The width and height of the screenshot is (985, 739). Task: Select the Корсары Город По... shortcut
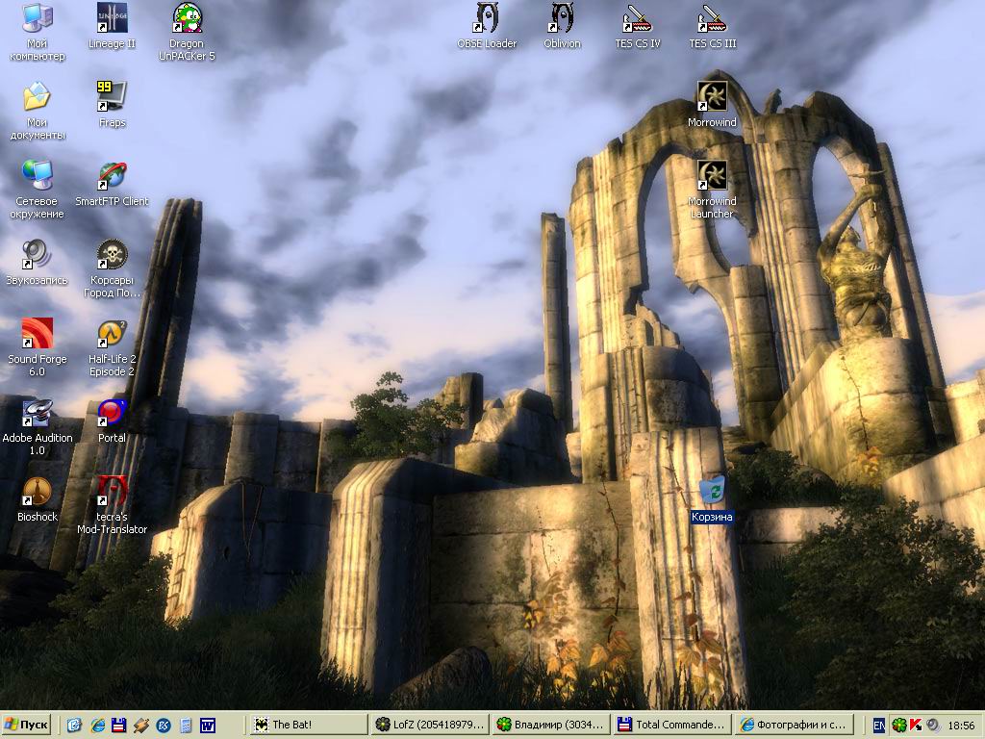[112, 268]
